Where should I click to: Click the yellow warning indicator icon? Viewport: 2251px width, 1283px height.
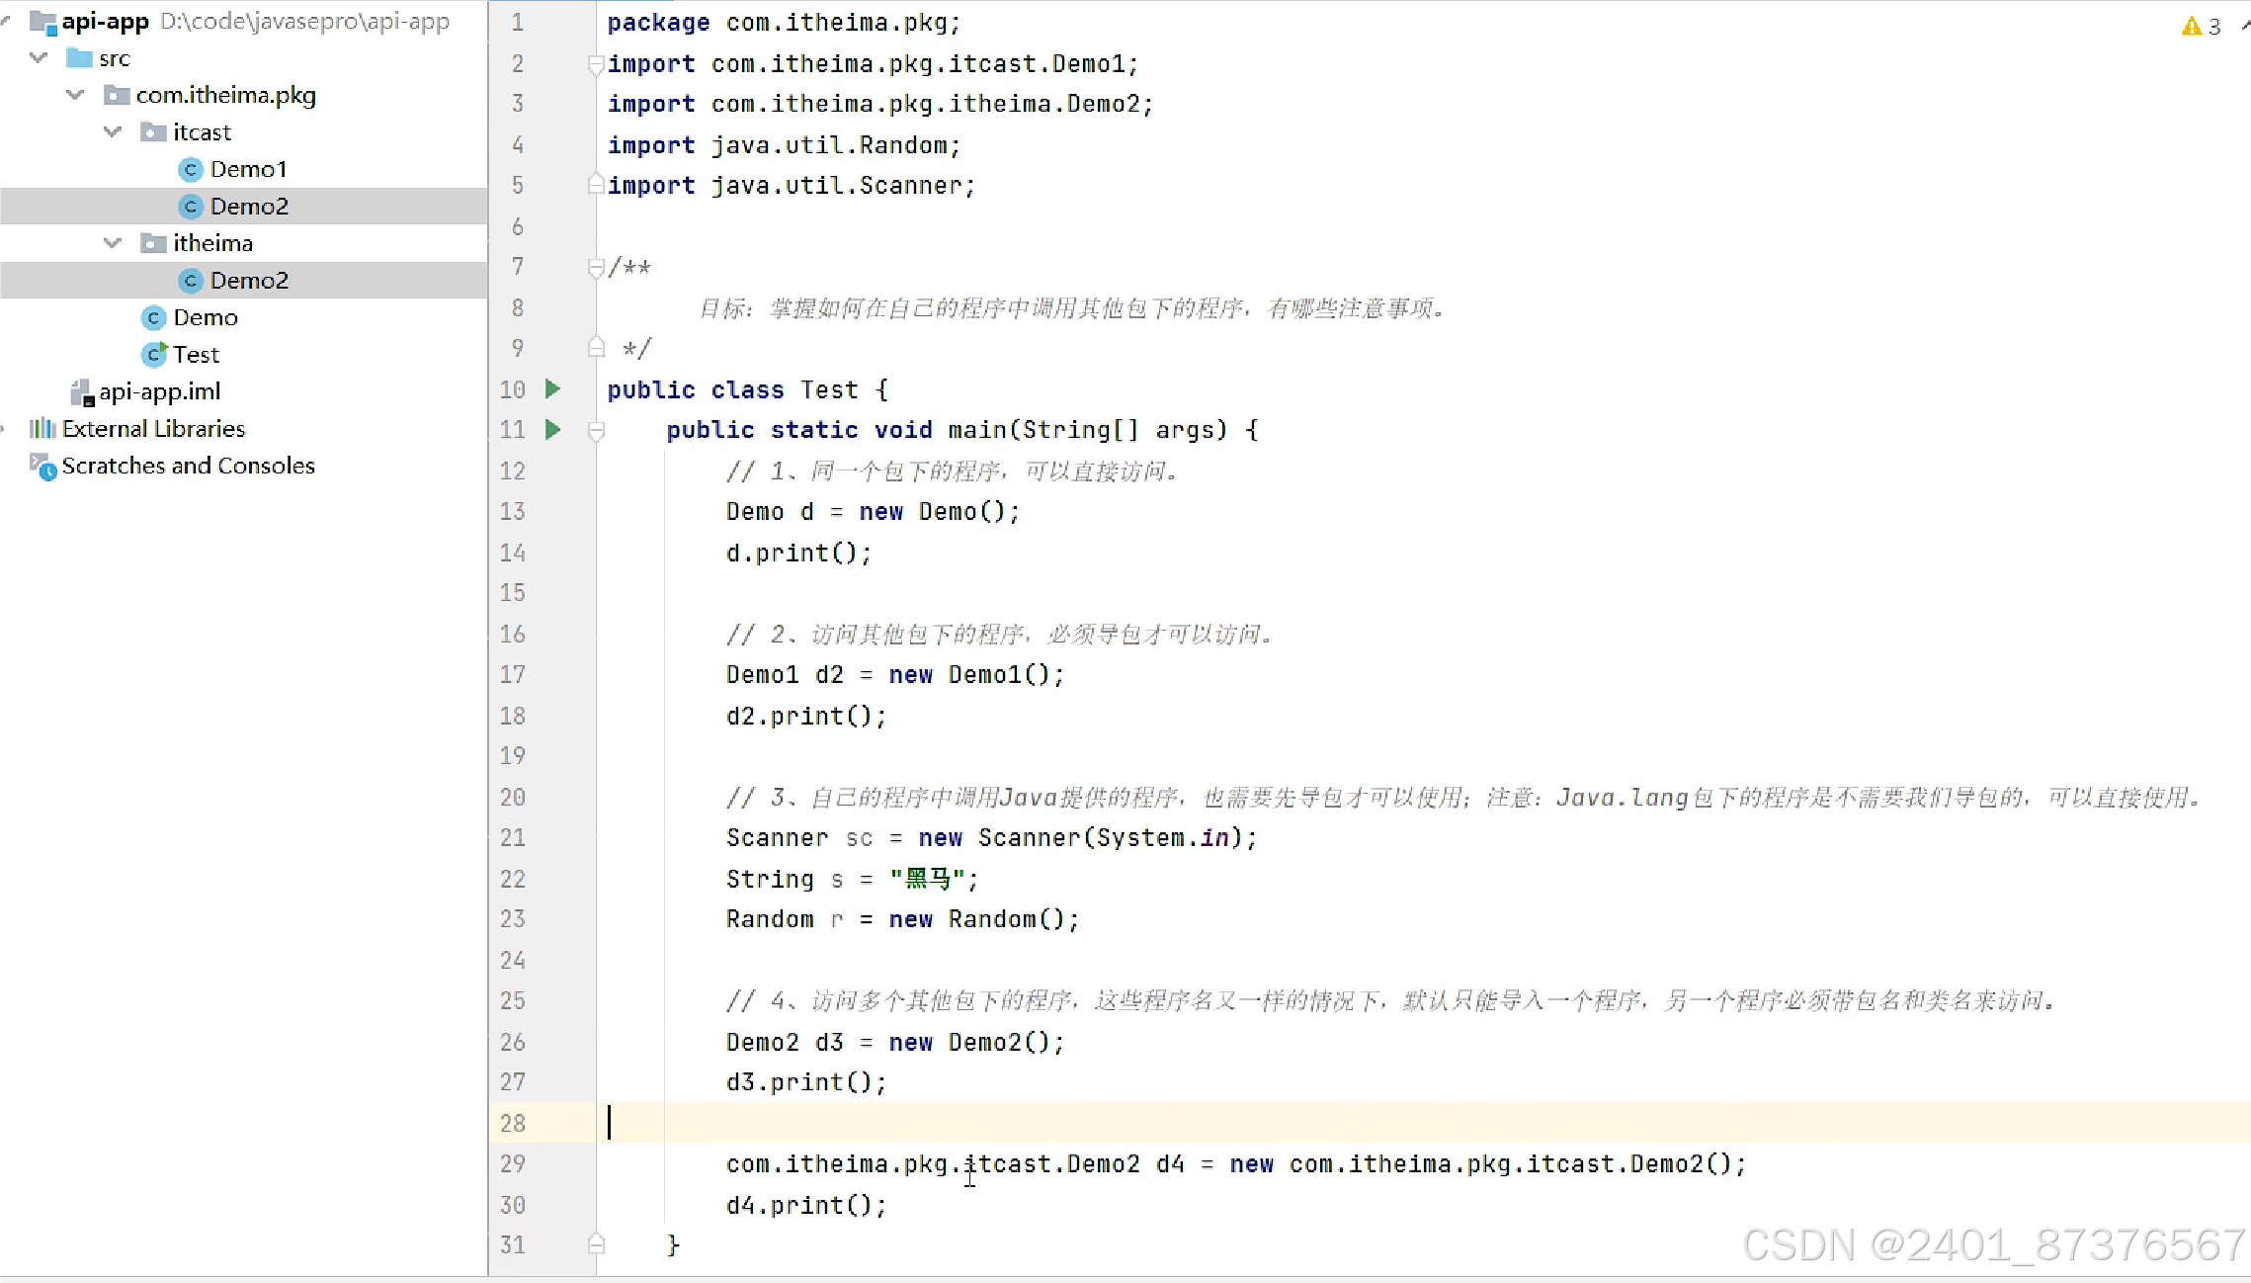coord(2191,27)
